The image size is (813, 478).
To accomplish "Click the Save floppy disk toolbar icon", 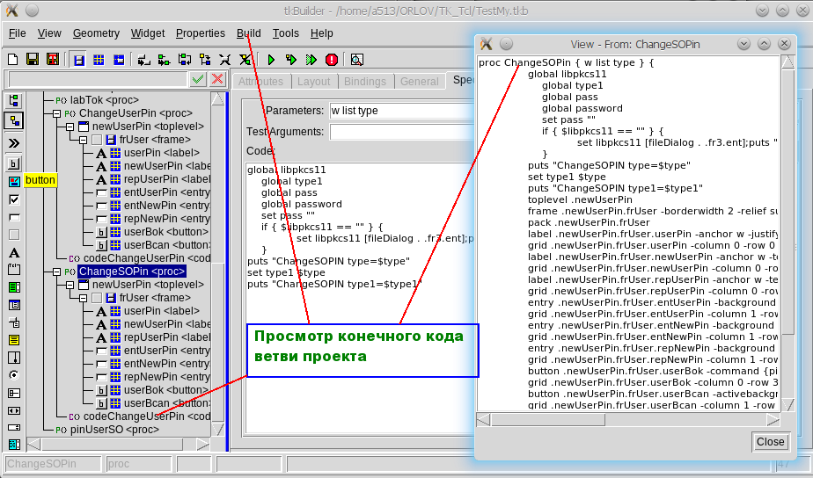I will coord(33,60).
